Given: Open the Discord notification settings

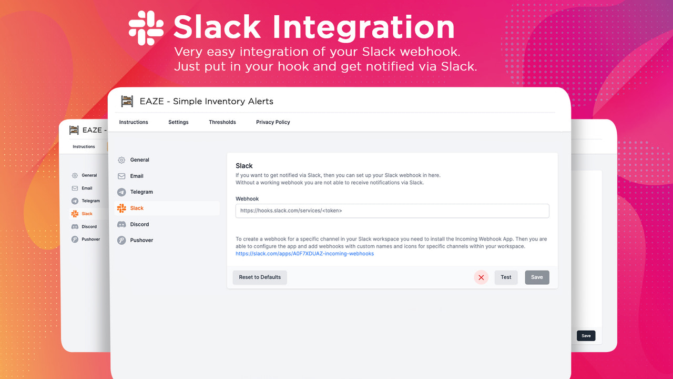Looking at the screenshot, I should pyautogui.click(x=138, y=224).
